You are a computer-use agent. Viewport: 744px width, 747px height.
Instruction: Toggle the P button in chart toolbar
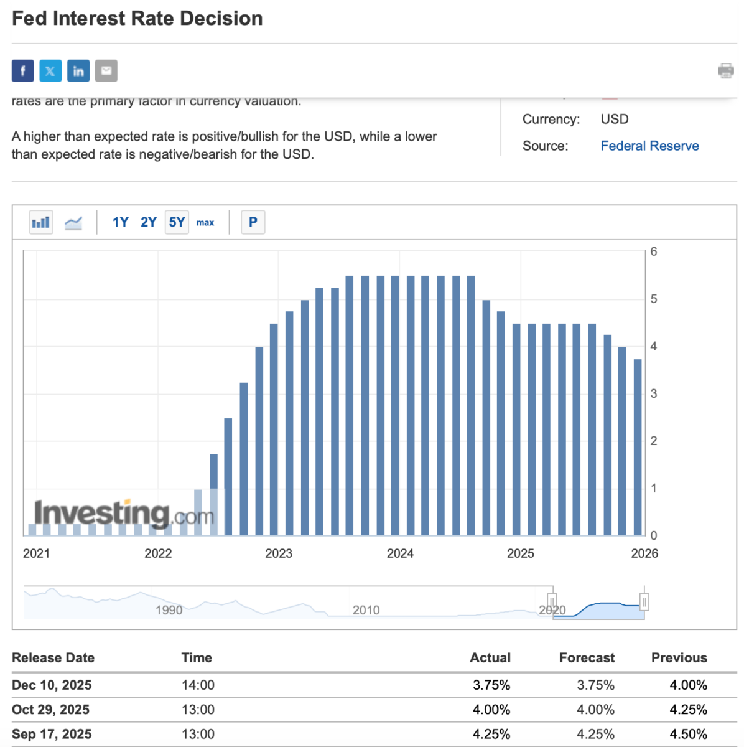click(x=253, y=222)
